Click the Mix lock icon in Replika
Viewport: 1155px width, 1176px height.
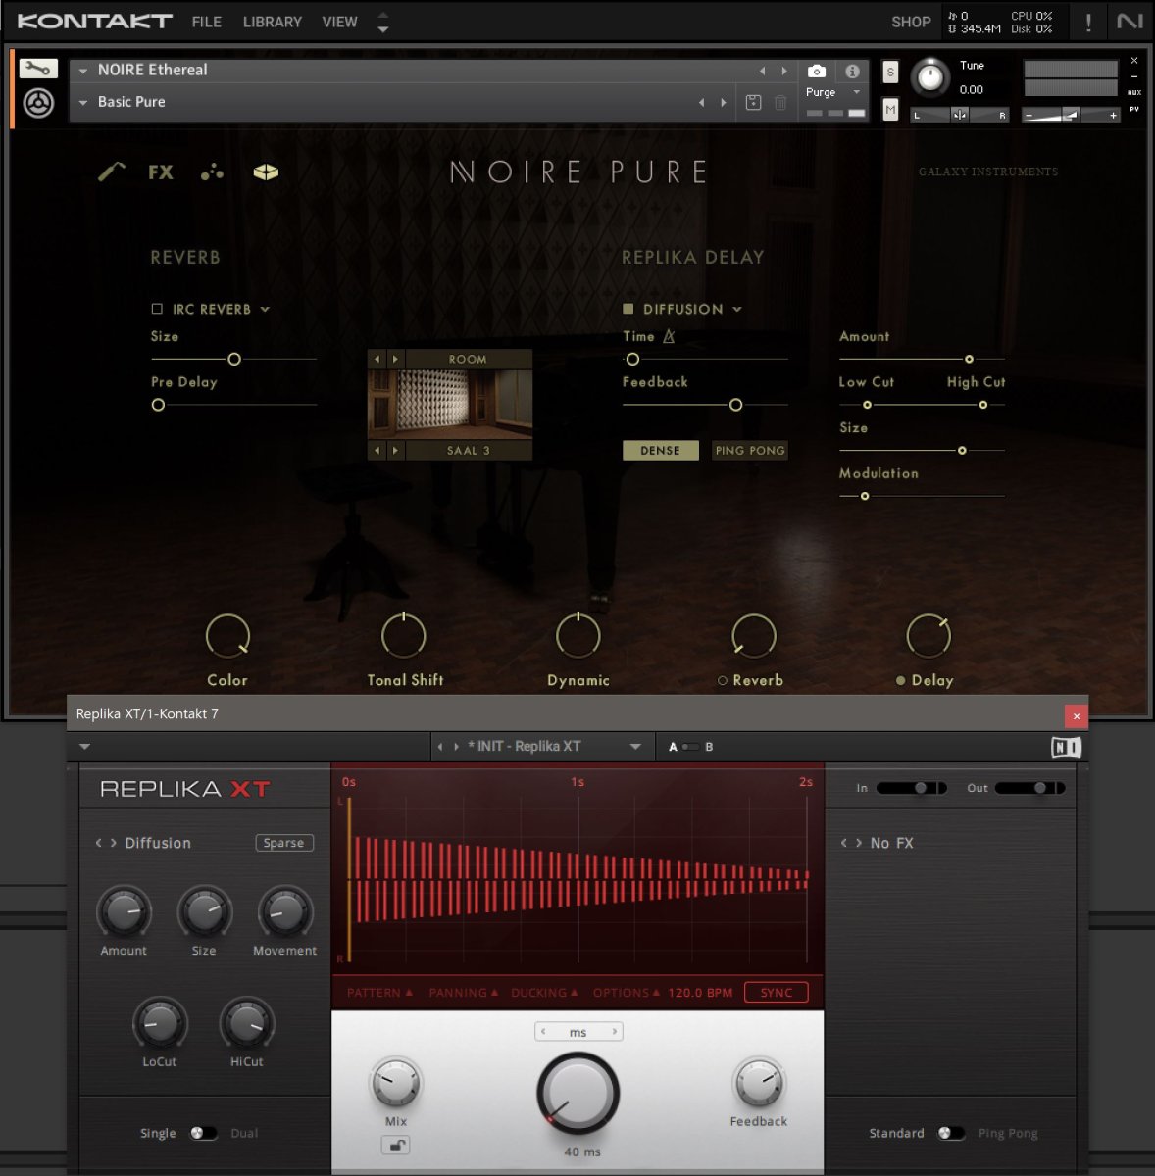tap(395, 1145)
